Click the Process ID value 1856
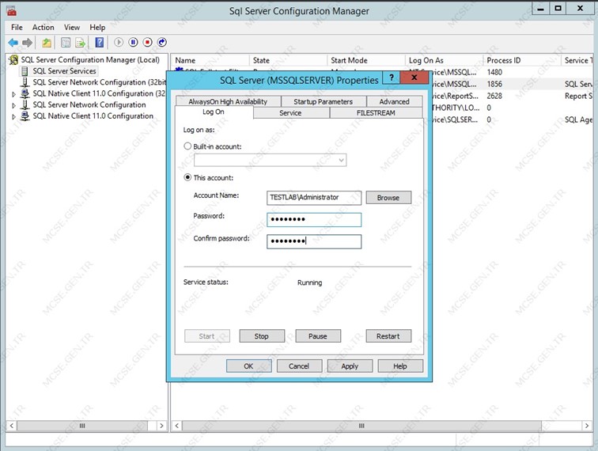The width and height of the screenshot is (598, 451). [494, 84]
